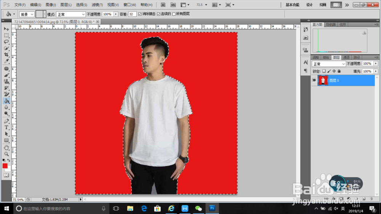Launch Mini Bridge from Mb icon
Image resolution: width=381 pixels, height=214 pixels.
click(173, 5)
